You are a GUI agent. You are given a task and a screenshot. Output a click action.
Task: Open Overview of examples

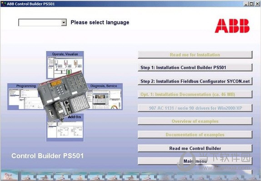[x=195, y=121]
